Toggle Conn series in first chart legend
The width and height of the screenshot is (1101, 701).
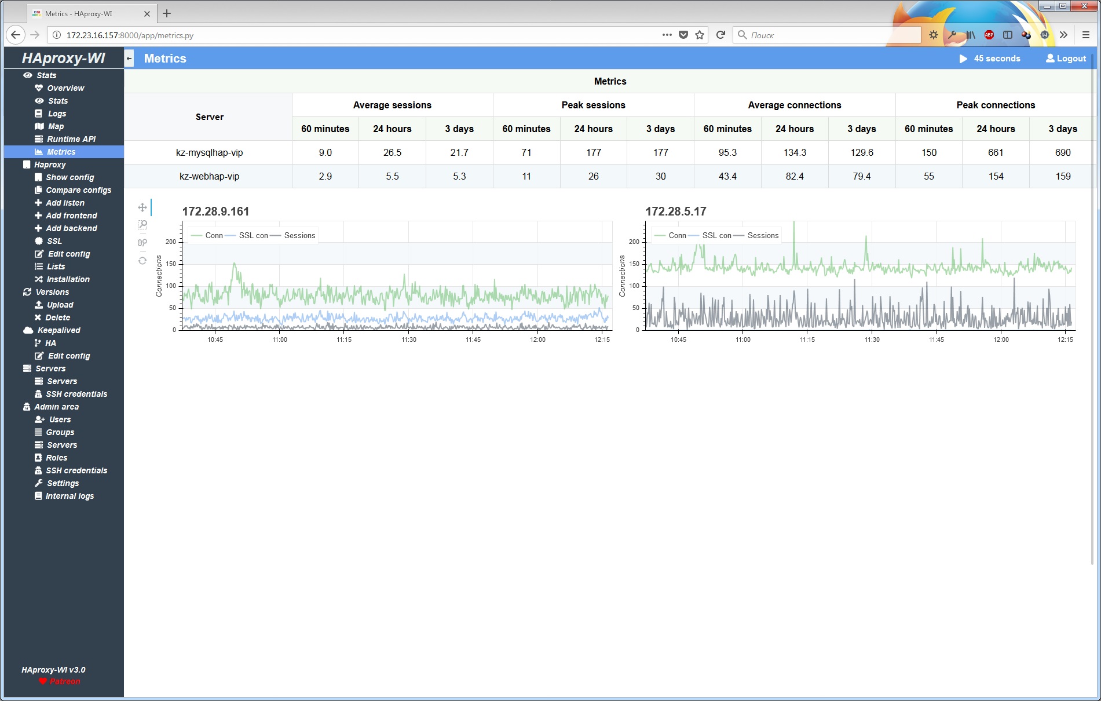207,235
